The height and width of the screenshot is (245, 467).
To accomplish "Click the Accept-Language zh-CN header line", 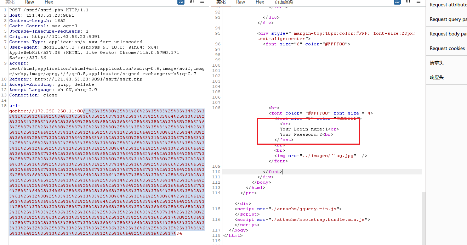I will [53, 90].
